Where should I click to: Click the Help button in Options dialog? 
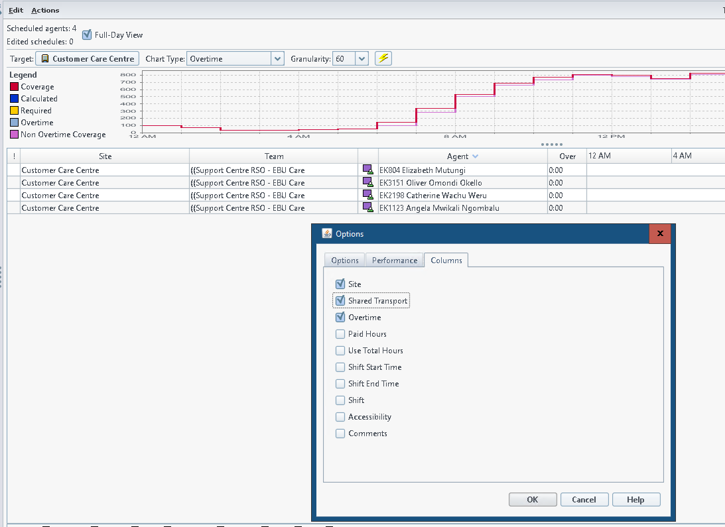tap(635, 500)
